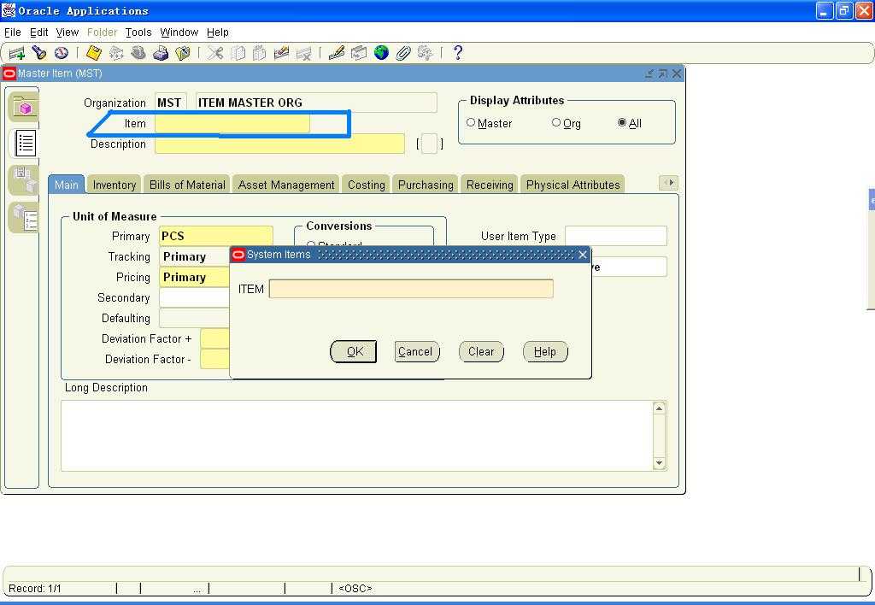This screenshot has height=605, width=875.
Task: Click the pink cube sidebar icon
Action: pyautogui.click(x=24, y=107)
